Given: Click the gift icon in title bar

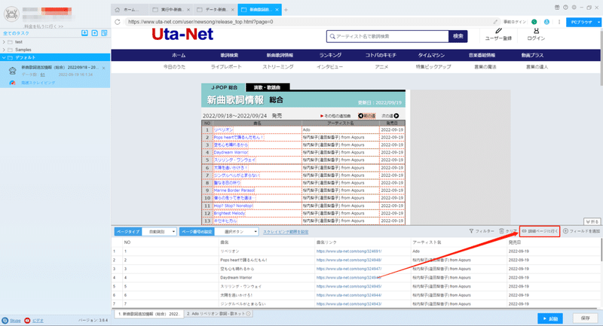Looking at the screenshot, I should 557,8.
